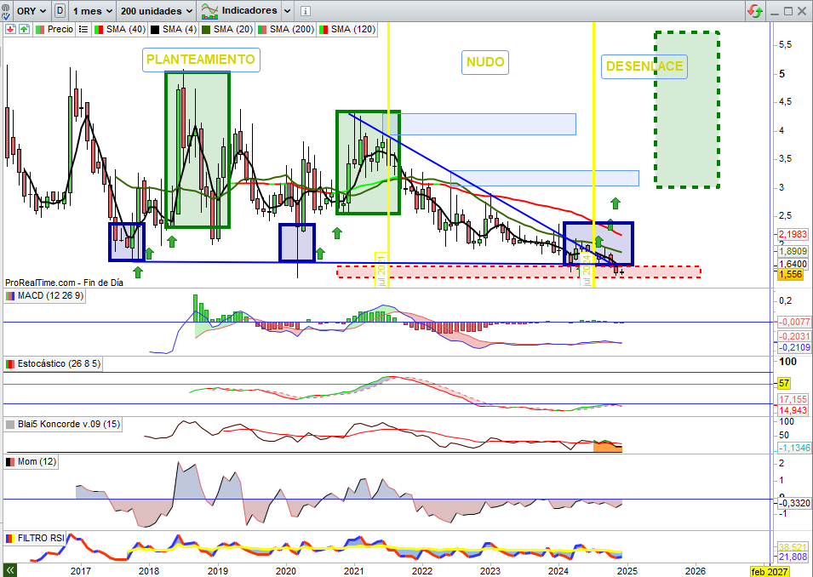Click the 2,1983 SMA price tag

(793, 234)
